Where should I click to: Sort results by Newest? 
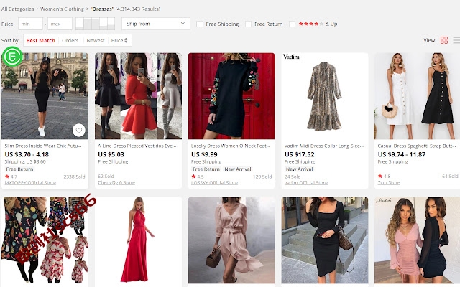96,40
